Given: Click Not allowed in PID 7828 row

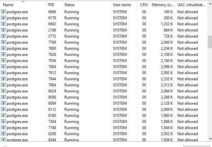Looking at the screenshot, I should (188, 55).
